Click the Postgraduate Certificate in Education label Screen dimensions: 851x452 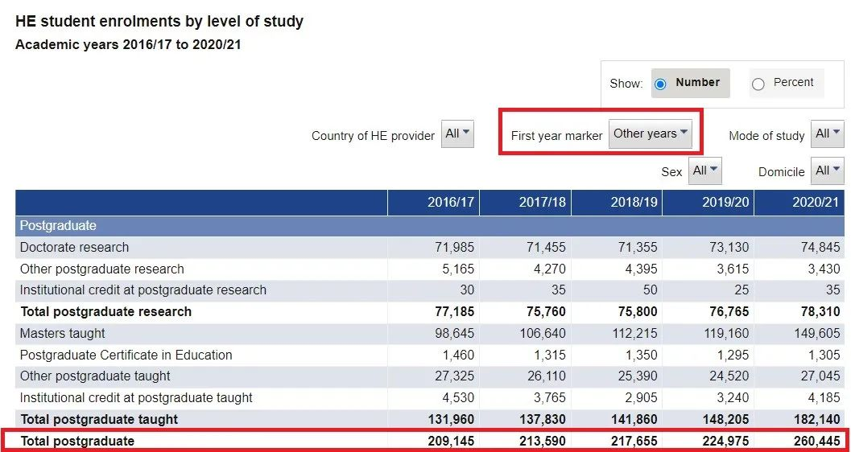click(x=126, y=355)
